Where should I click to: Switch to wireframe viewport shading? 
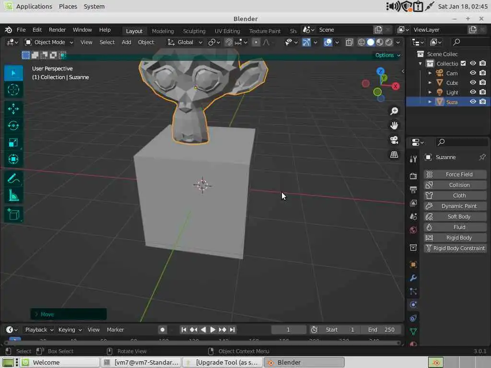[x=361, y=42]
